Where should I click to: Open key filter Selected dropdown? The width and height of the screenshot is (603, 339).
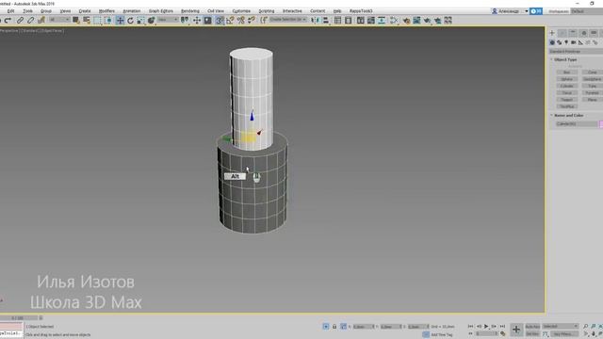pyautogui.click(x=561, y=327)
